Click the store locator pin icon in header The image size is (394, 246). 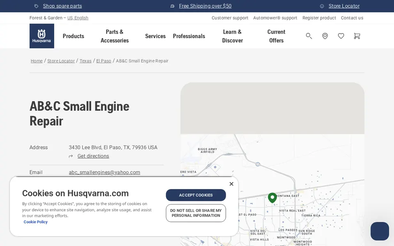point(325,36)
